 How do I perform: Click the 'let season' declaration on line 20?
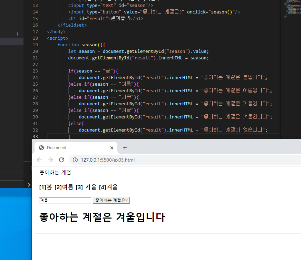pos(81,51)
